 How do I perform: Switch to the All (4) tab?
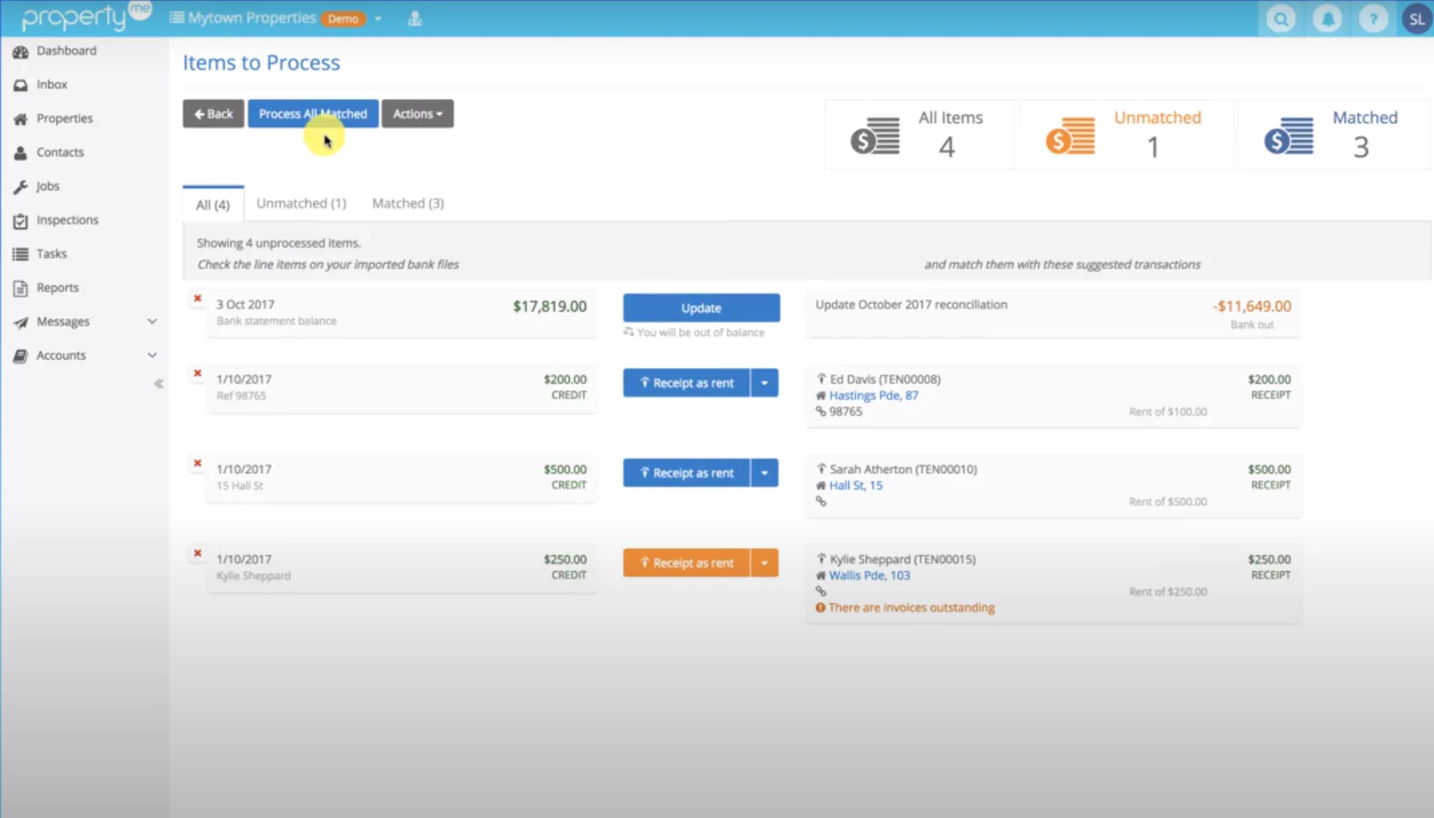[213, 204]
